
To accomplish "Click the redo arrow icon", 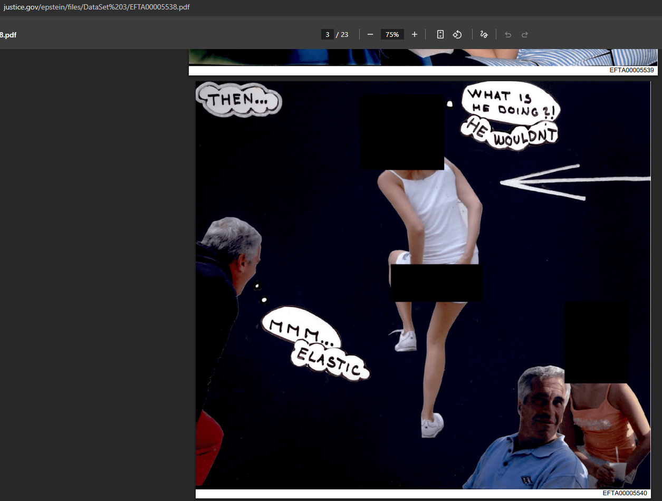I will point(525,34).
